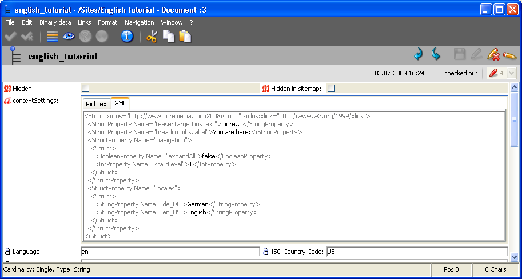The image size is (522, 279).
Task: Click the contextSettings: field label
Action: 35,101
